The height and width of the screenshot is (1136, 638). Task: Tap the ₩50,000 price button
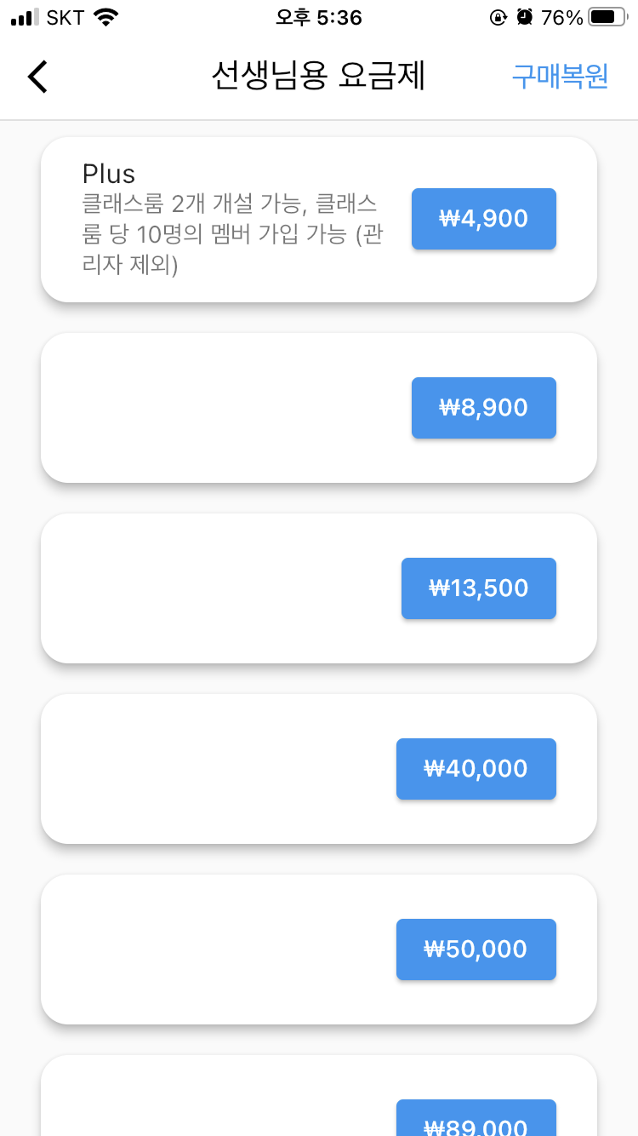(x=476, y=950)
